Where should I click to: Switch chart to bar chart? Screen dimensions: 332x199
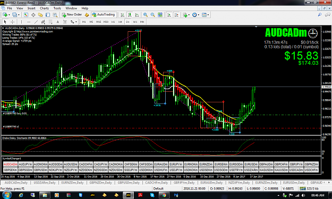tap(122, 15)
